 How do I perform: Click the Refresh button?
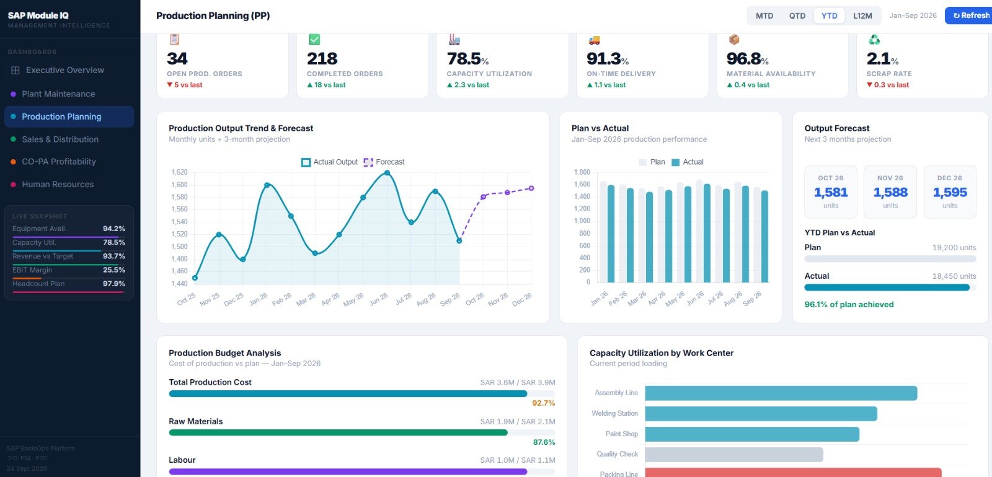(969, 15)
